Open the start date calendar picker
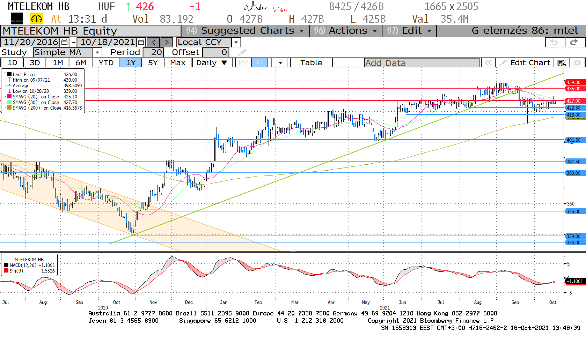 pyautogui.click(x=65, y=42)
